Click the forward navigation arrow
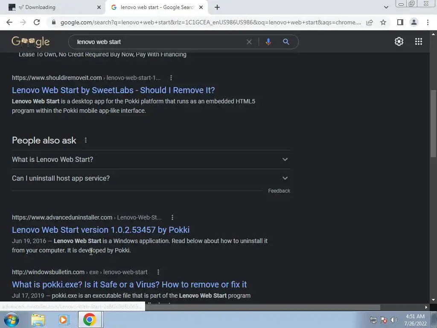This screenshot has height=328, width=437. [23, 22]
